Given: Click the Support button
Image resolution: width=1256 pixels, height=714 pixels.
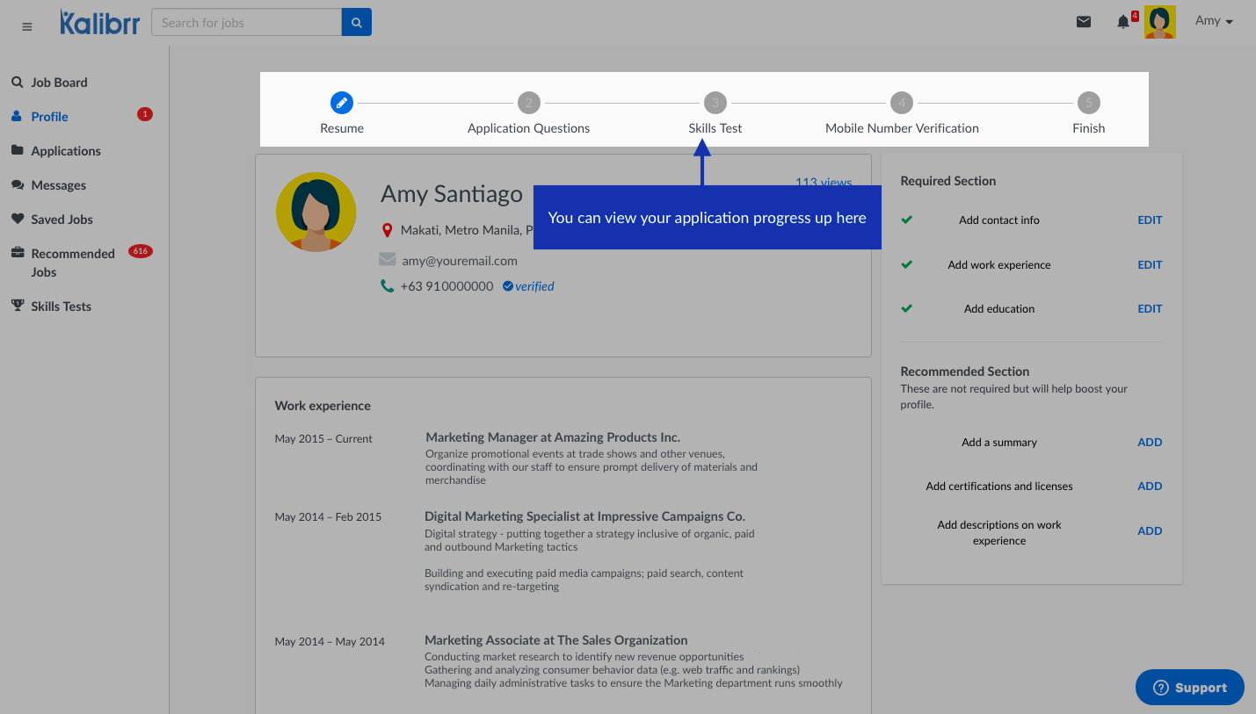Looking at the screenshot, I should pos(1190,688).
